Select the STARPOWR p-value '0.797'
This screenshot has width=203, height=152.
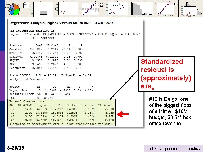click(78, 57)
